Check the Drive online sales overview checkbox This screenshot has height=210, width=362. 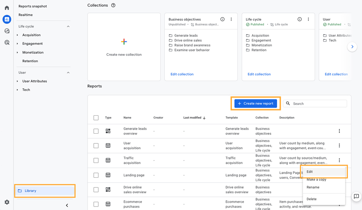coord(96,189)
